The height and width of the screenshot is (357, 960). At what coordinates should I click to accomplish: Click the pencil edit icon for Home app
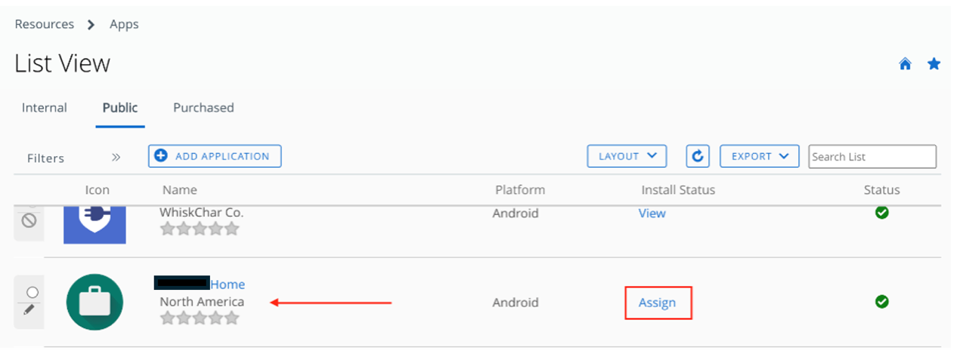click(x=29, y=309)
